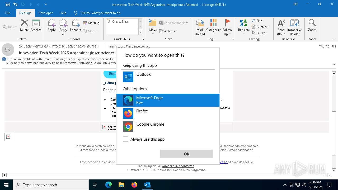This screenshot has height=190, width=338.
Task: Click the Zoom magnifier icon
Action: [x=312, y=23]
